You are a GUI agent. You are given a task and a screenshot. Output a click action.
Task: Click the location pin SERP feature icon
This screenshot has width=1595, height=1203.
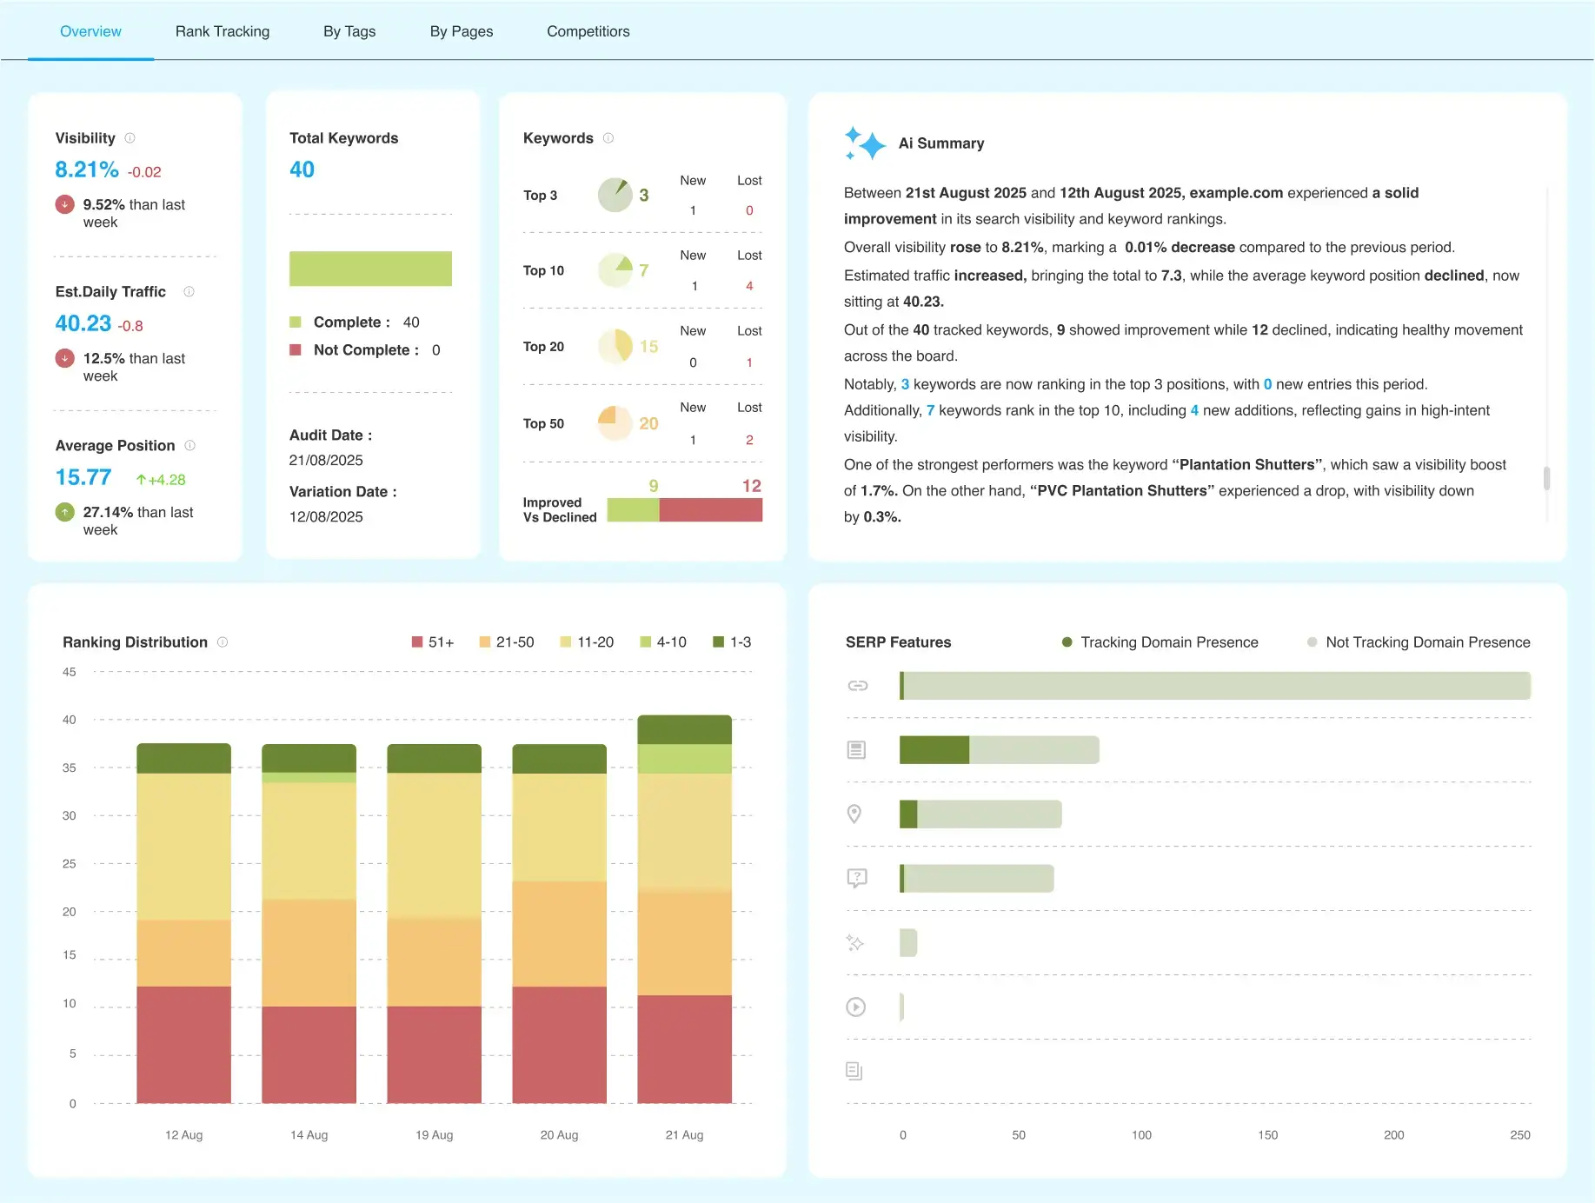click(x=854, y=814)
